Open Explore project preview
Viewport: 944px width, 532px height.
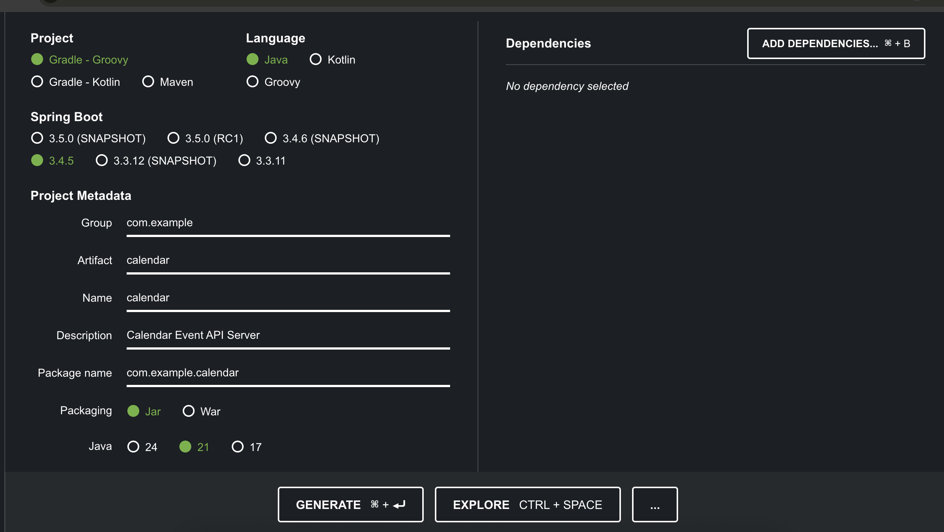click(x=527, y=505)
